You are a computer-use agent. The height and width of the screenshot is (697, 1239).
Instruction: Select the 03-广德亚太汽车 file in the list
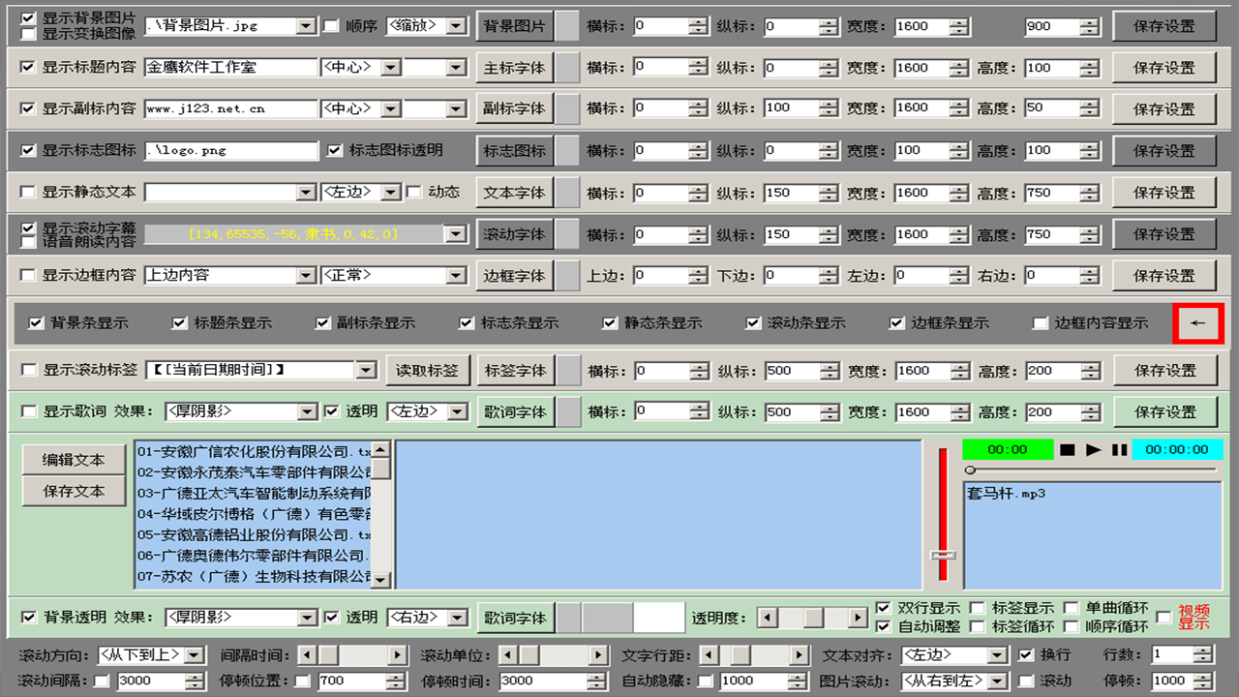pos(254,493)
